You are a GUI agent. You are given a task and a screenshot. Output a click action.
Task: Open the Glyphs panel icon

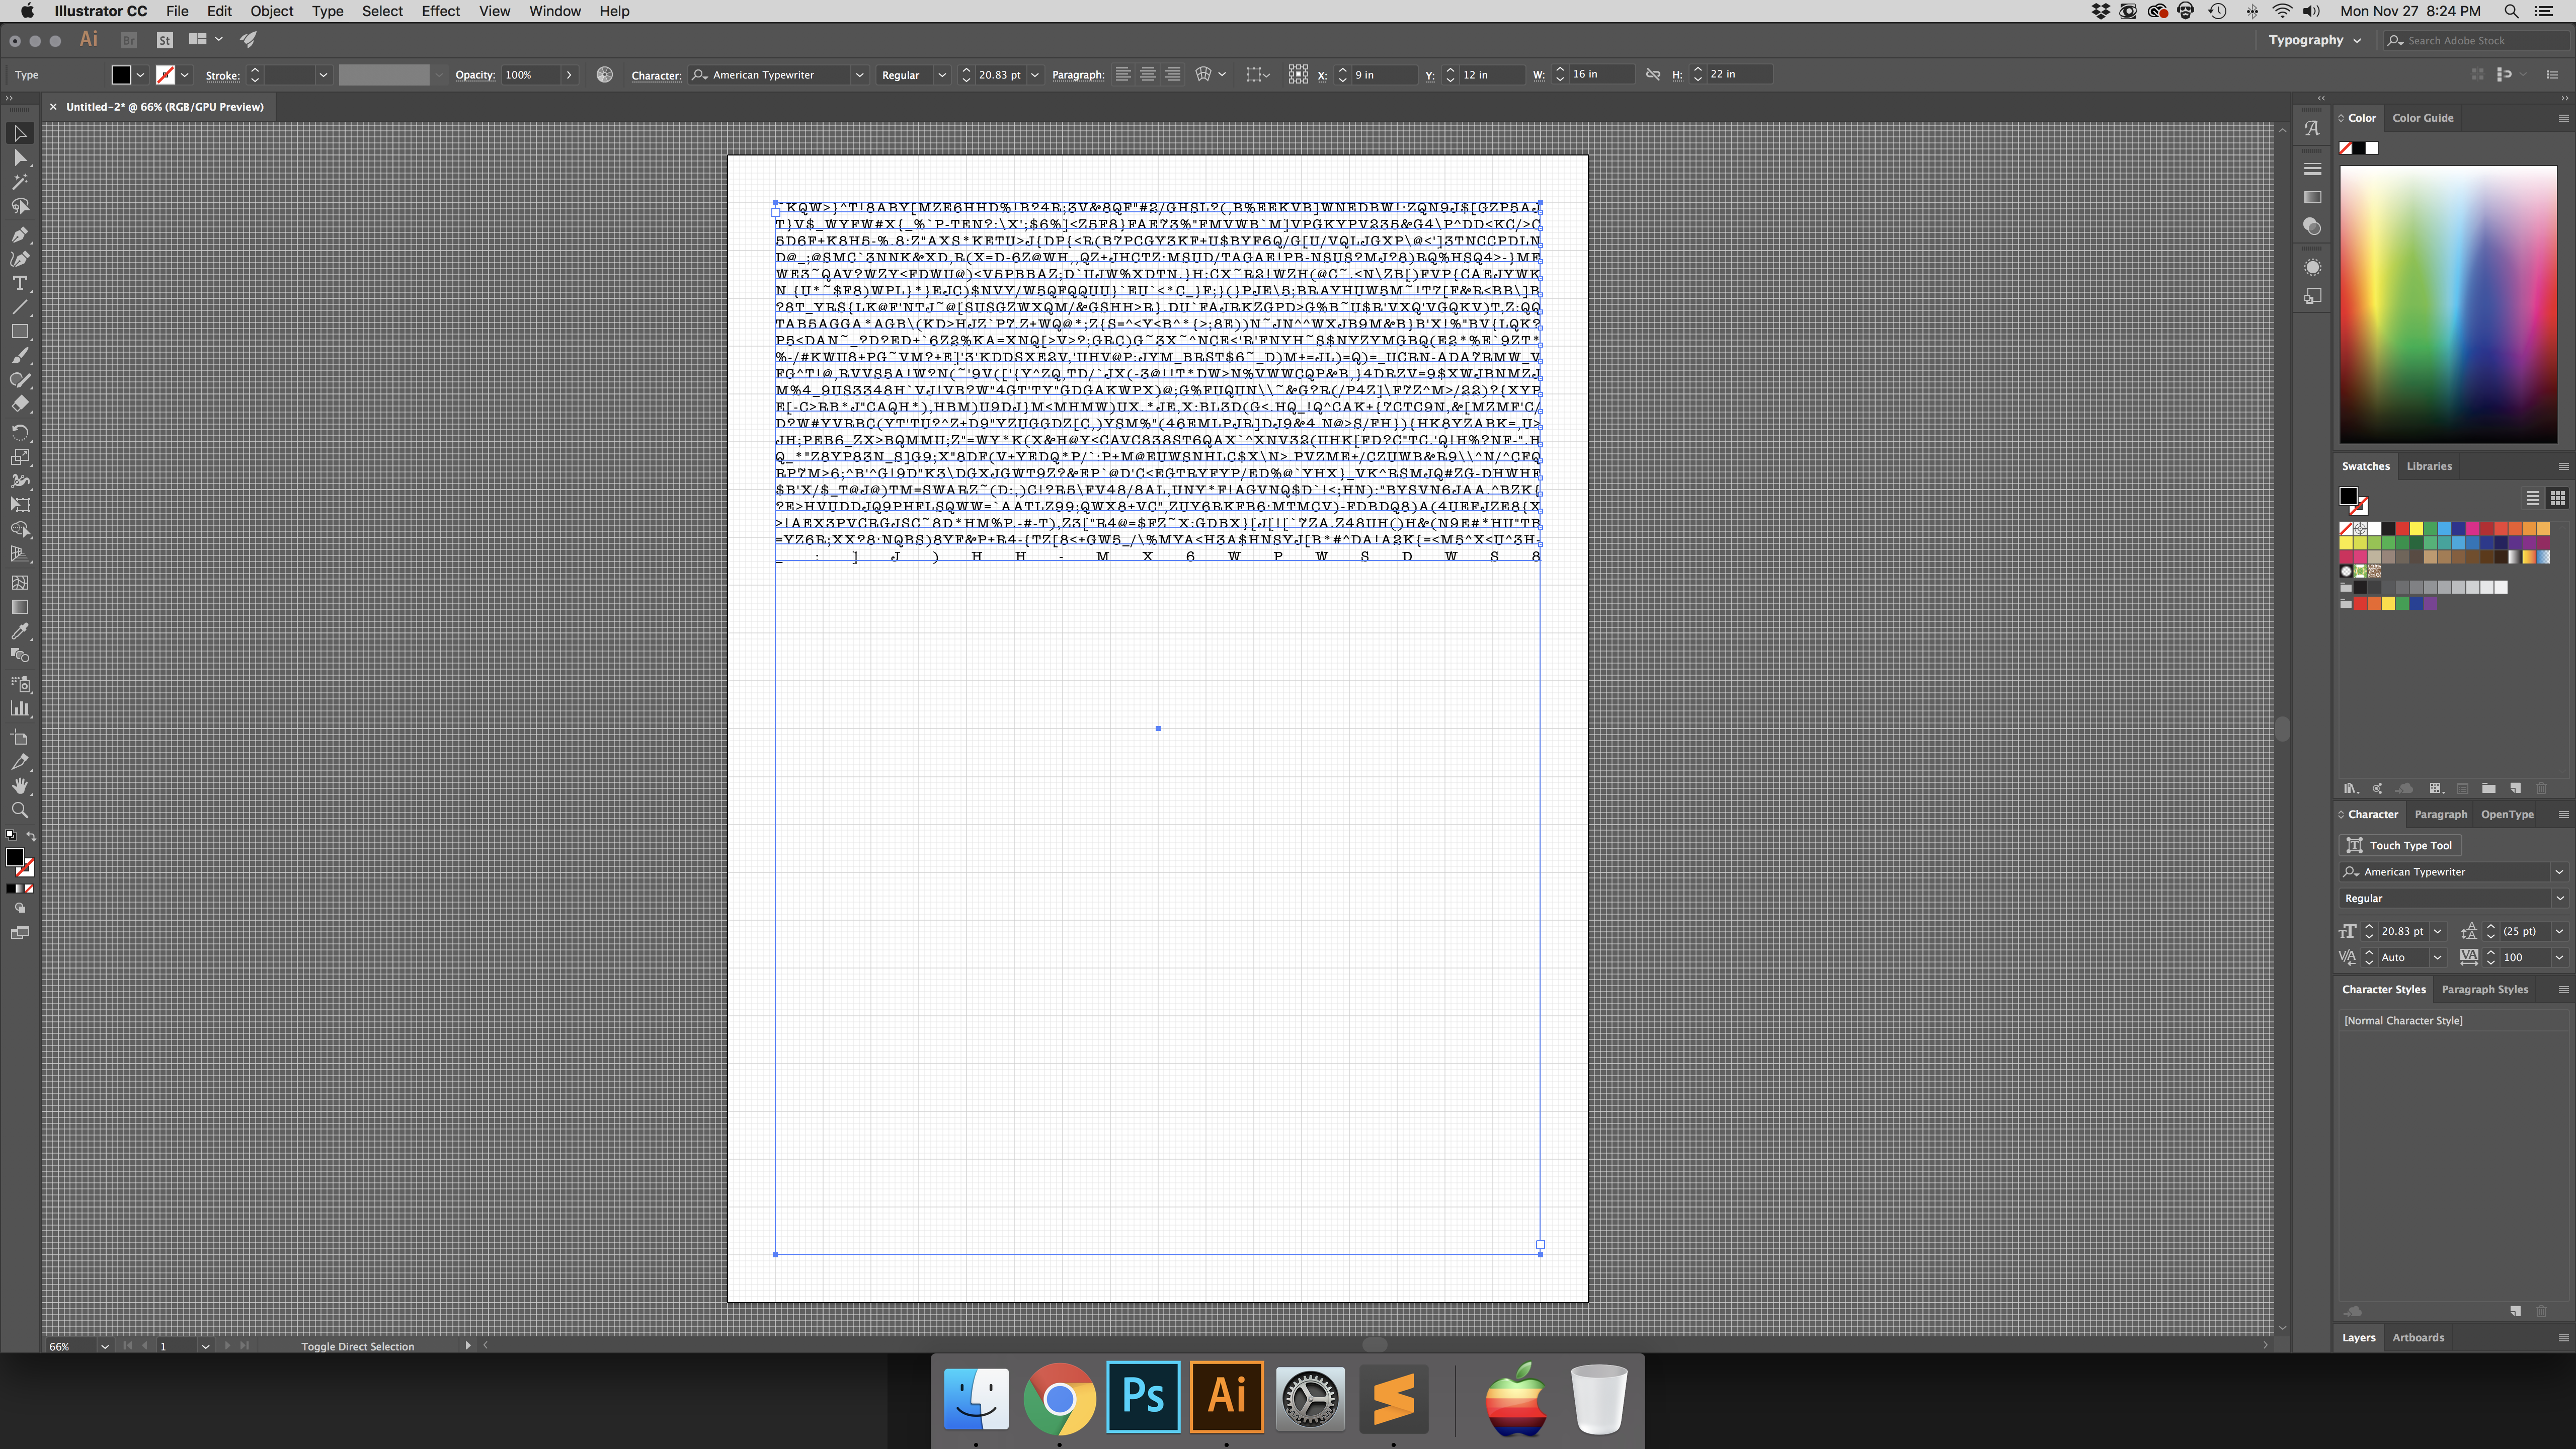click(x=2312, y=128)
